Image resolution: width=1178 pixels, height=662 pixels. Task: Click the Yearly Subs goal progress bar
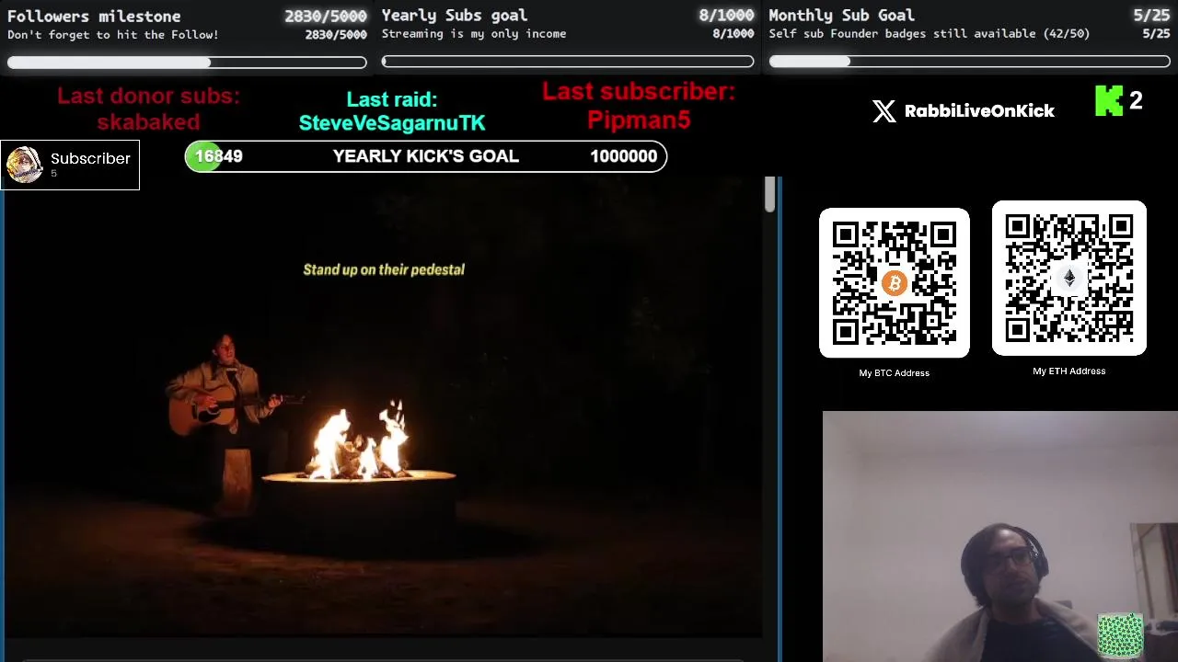point(568,62)
